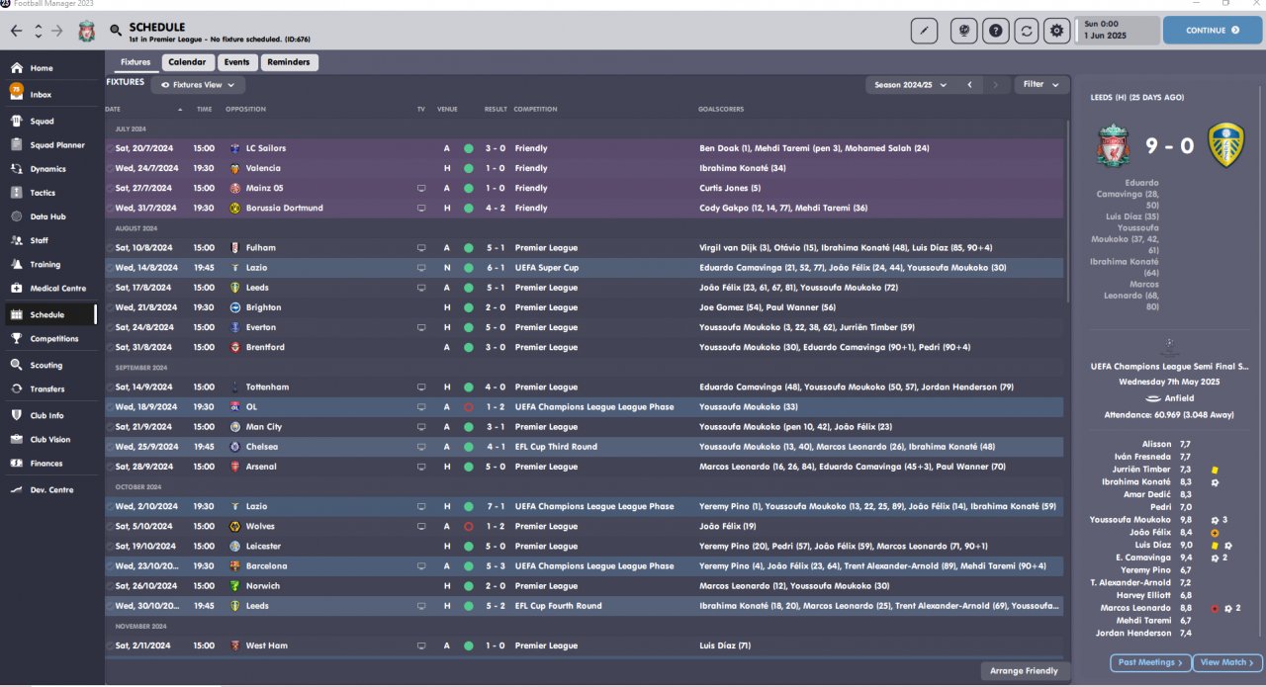Click the Liverpool club badge in header
Screen dimensions: 1266x687
point(87,31)
